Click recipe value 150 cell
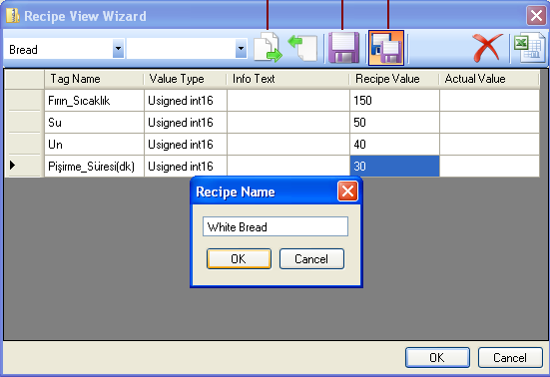Screen dimensions: 550x377 click(x=394, y=101)
